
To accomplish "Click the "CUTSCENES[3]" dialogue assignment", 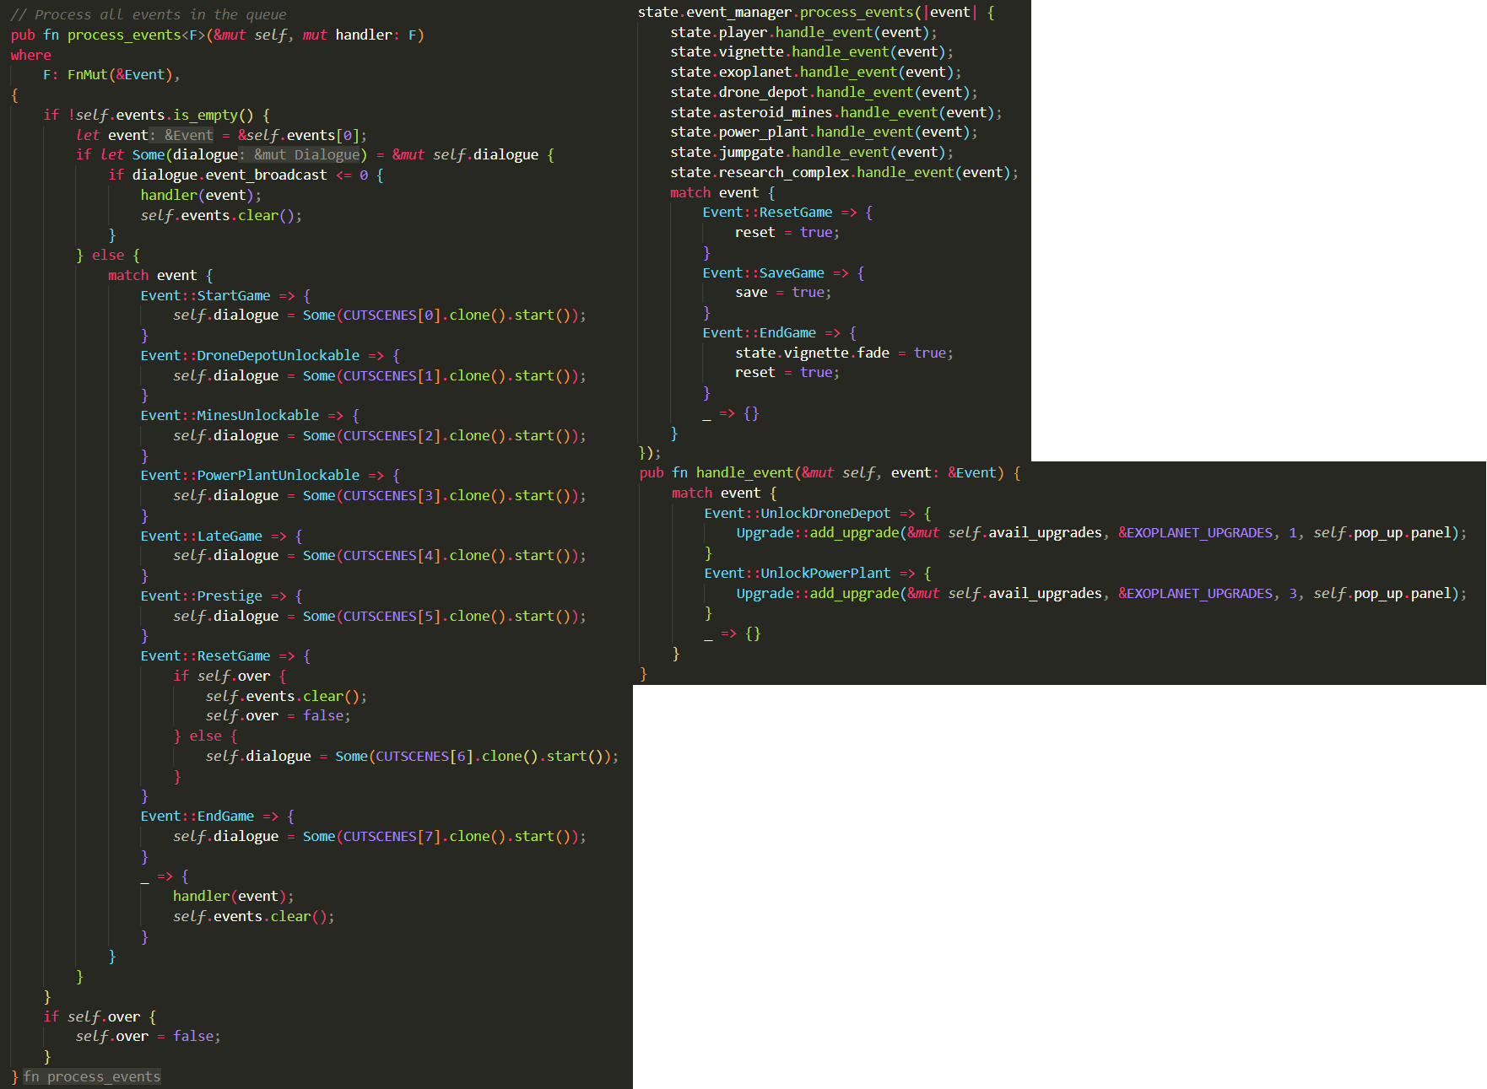I will click(380, 495).
